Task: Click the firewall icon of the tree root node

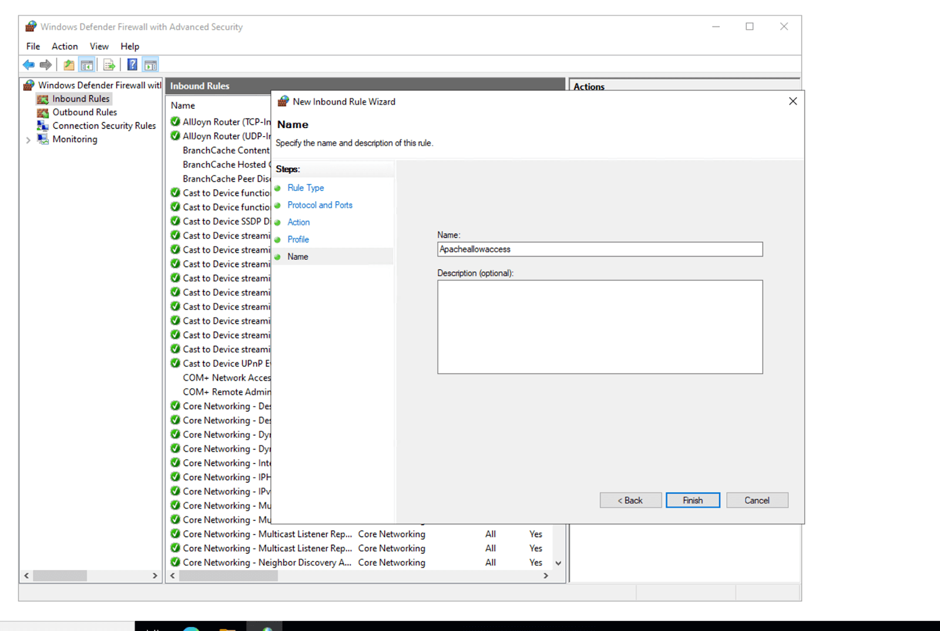Action: pos(29,85)
